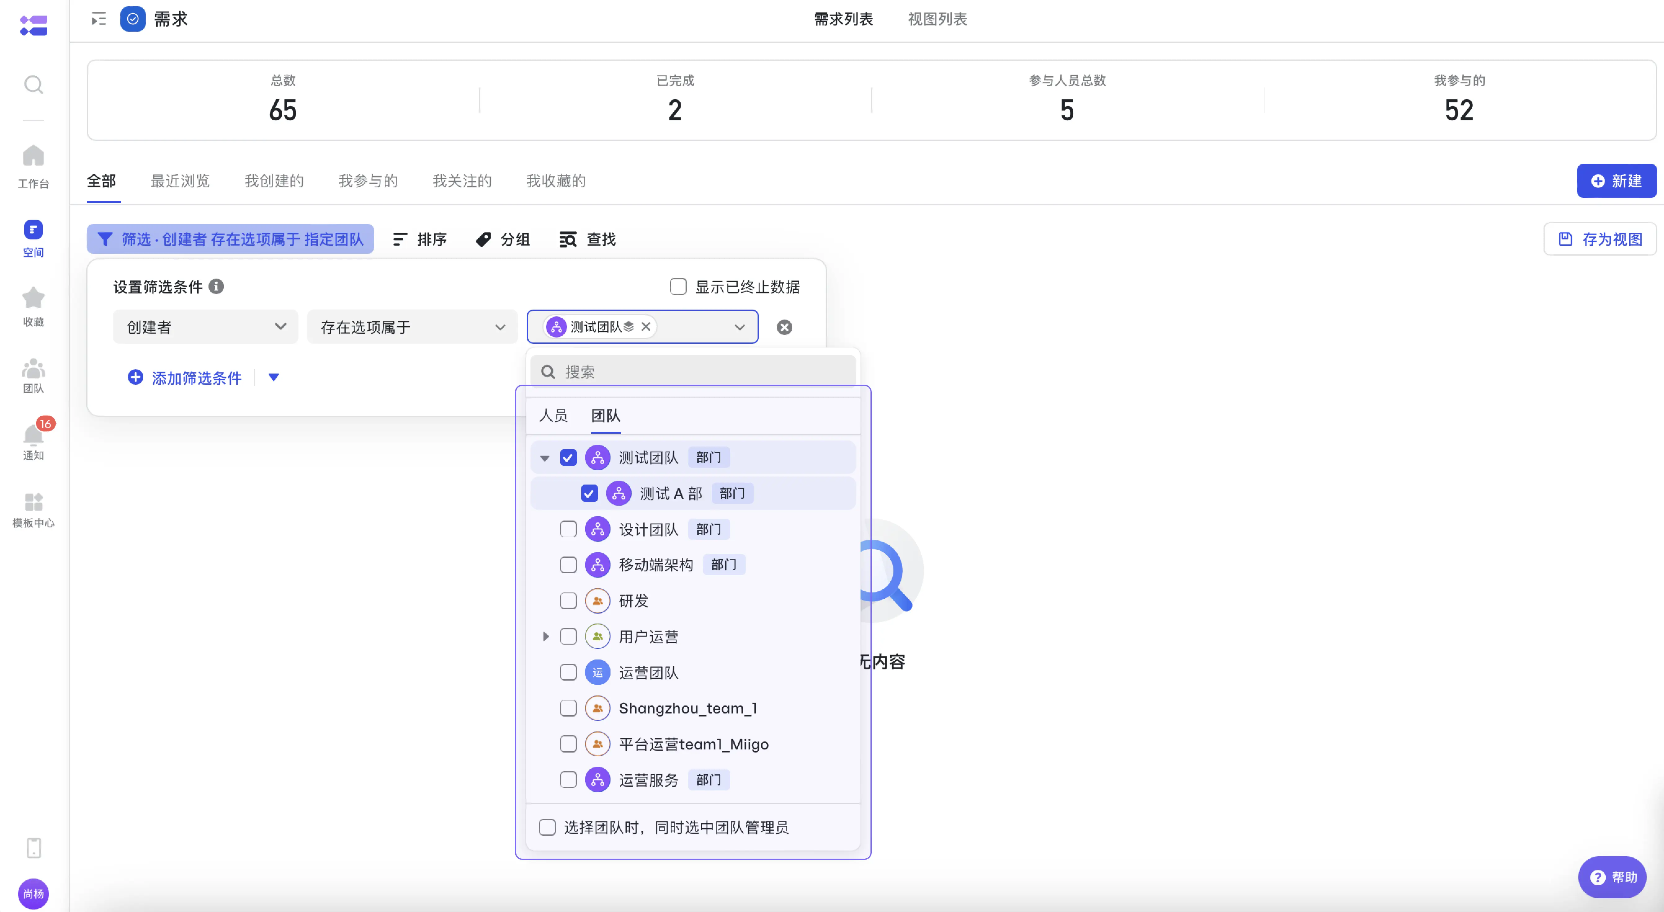Open the 尚杨 user avatar
This screenshot has height=912, width=1664.
pyautogui.click(x=34, y=894)
